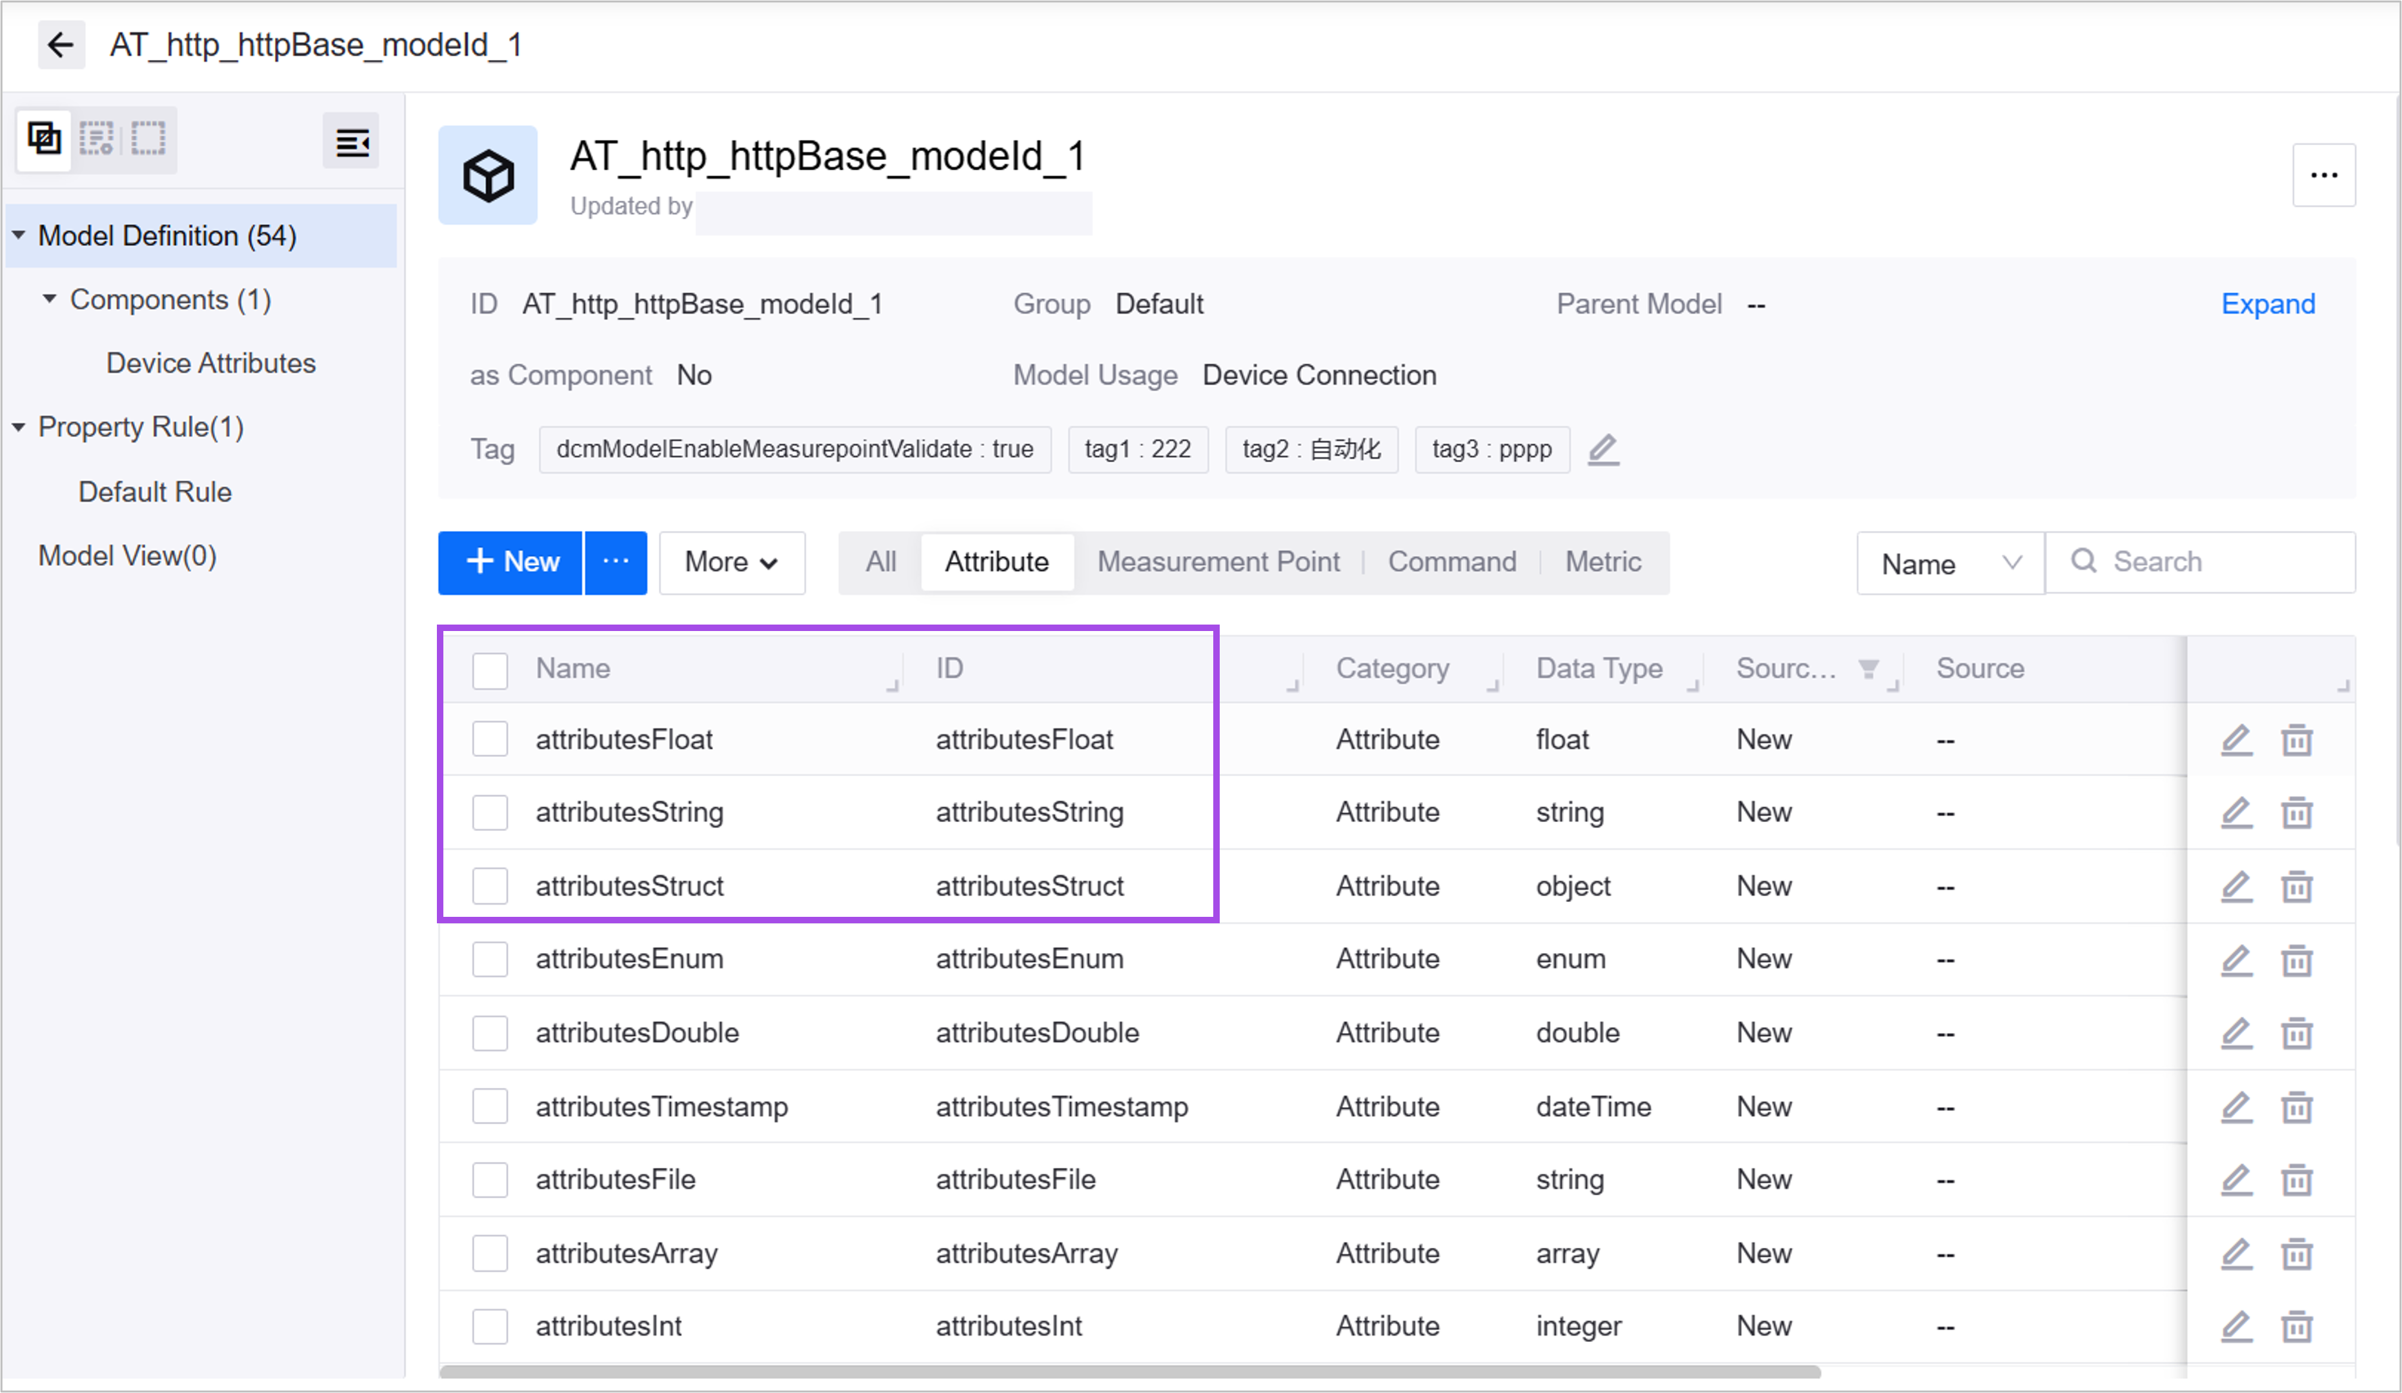Click the blue New button

(511, 562)
